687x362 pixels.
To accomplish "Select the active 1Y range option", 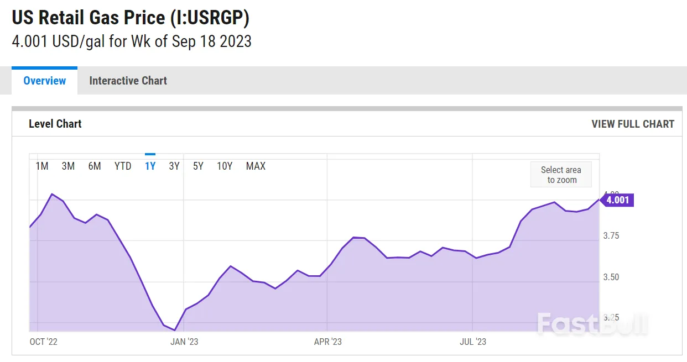I will tap(150, 166).
